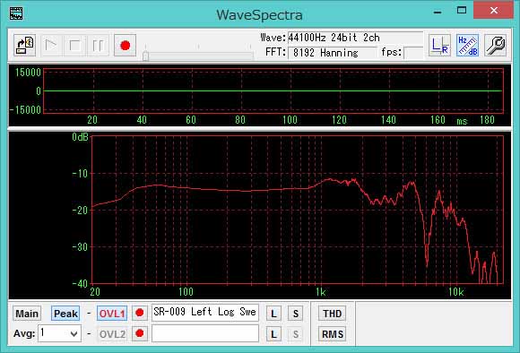Image resolution: width=520 pixels, height=353 pixels.
Task: Click the pause icon
Action: pyautogui.click(x=98, y=46)
